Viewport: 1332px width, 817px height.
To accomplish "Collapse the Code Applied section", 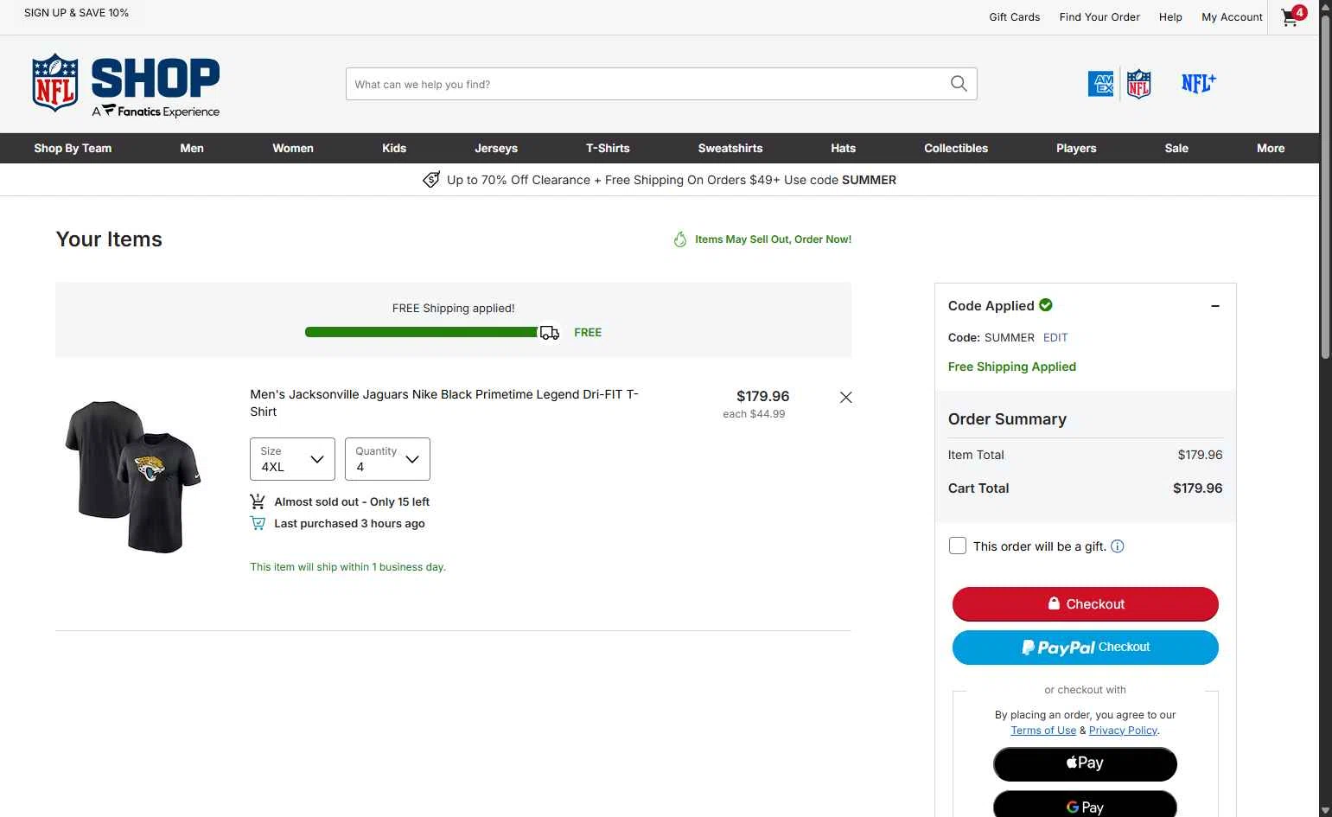I will (1215, 306).
